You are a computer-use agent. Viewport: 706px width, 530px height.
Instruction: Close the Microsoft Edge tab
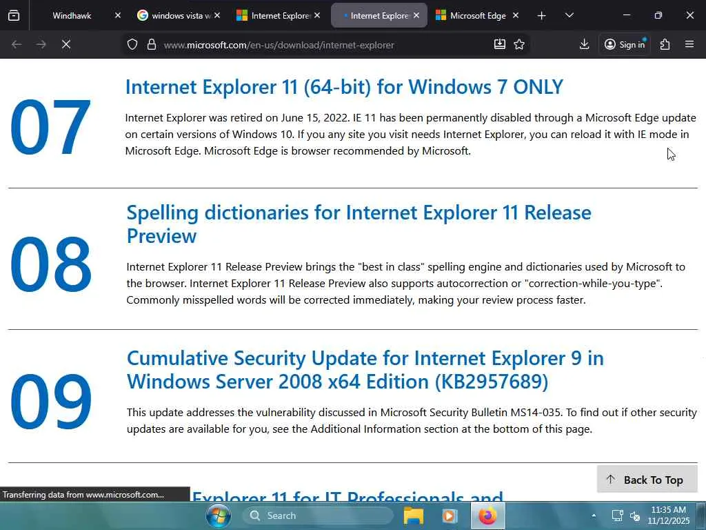[516, 15]
